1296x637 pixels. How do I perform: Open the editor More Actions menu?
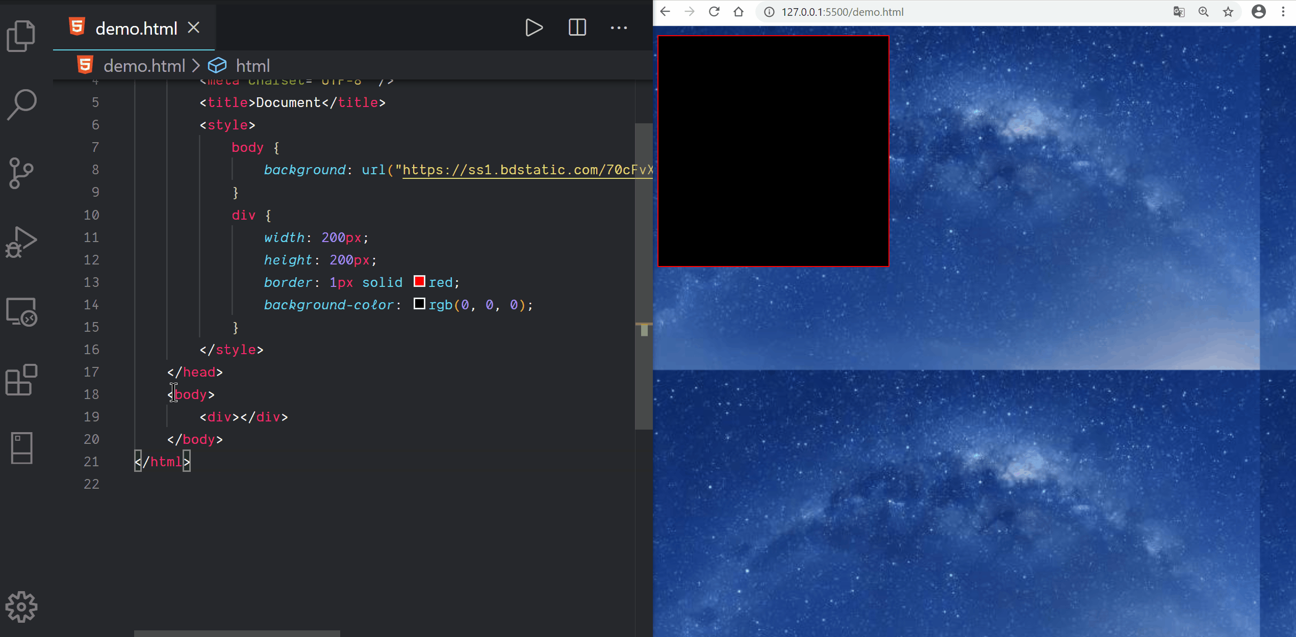click(x=619, y=28)
